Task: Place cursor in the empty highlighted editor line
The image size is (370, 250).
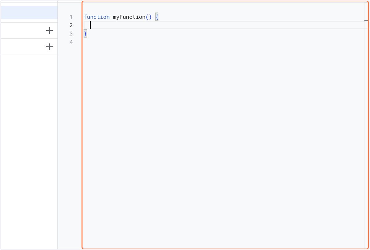Action: (x=226, y=25)
